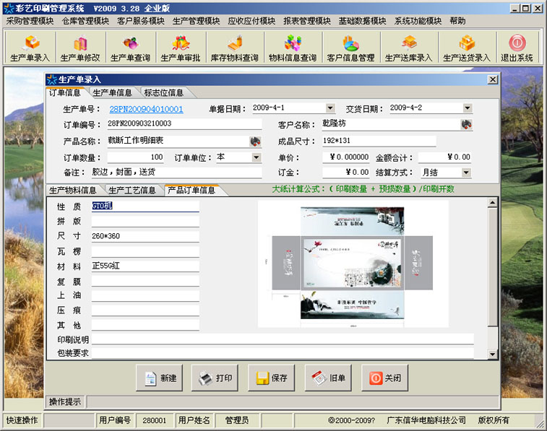Open 生产单修改 from the toolbar

tap(79, 48)
